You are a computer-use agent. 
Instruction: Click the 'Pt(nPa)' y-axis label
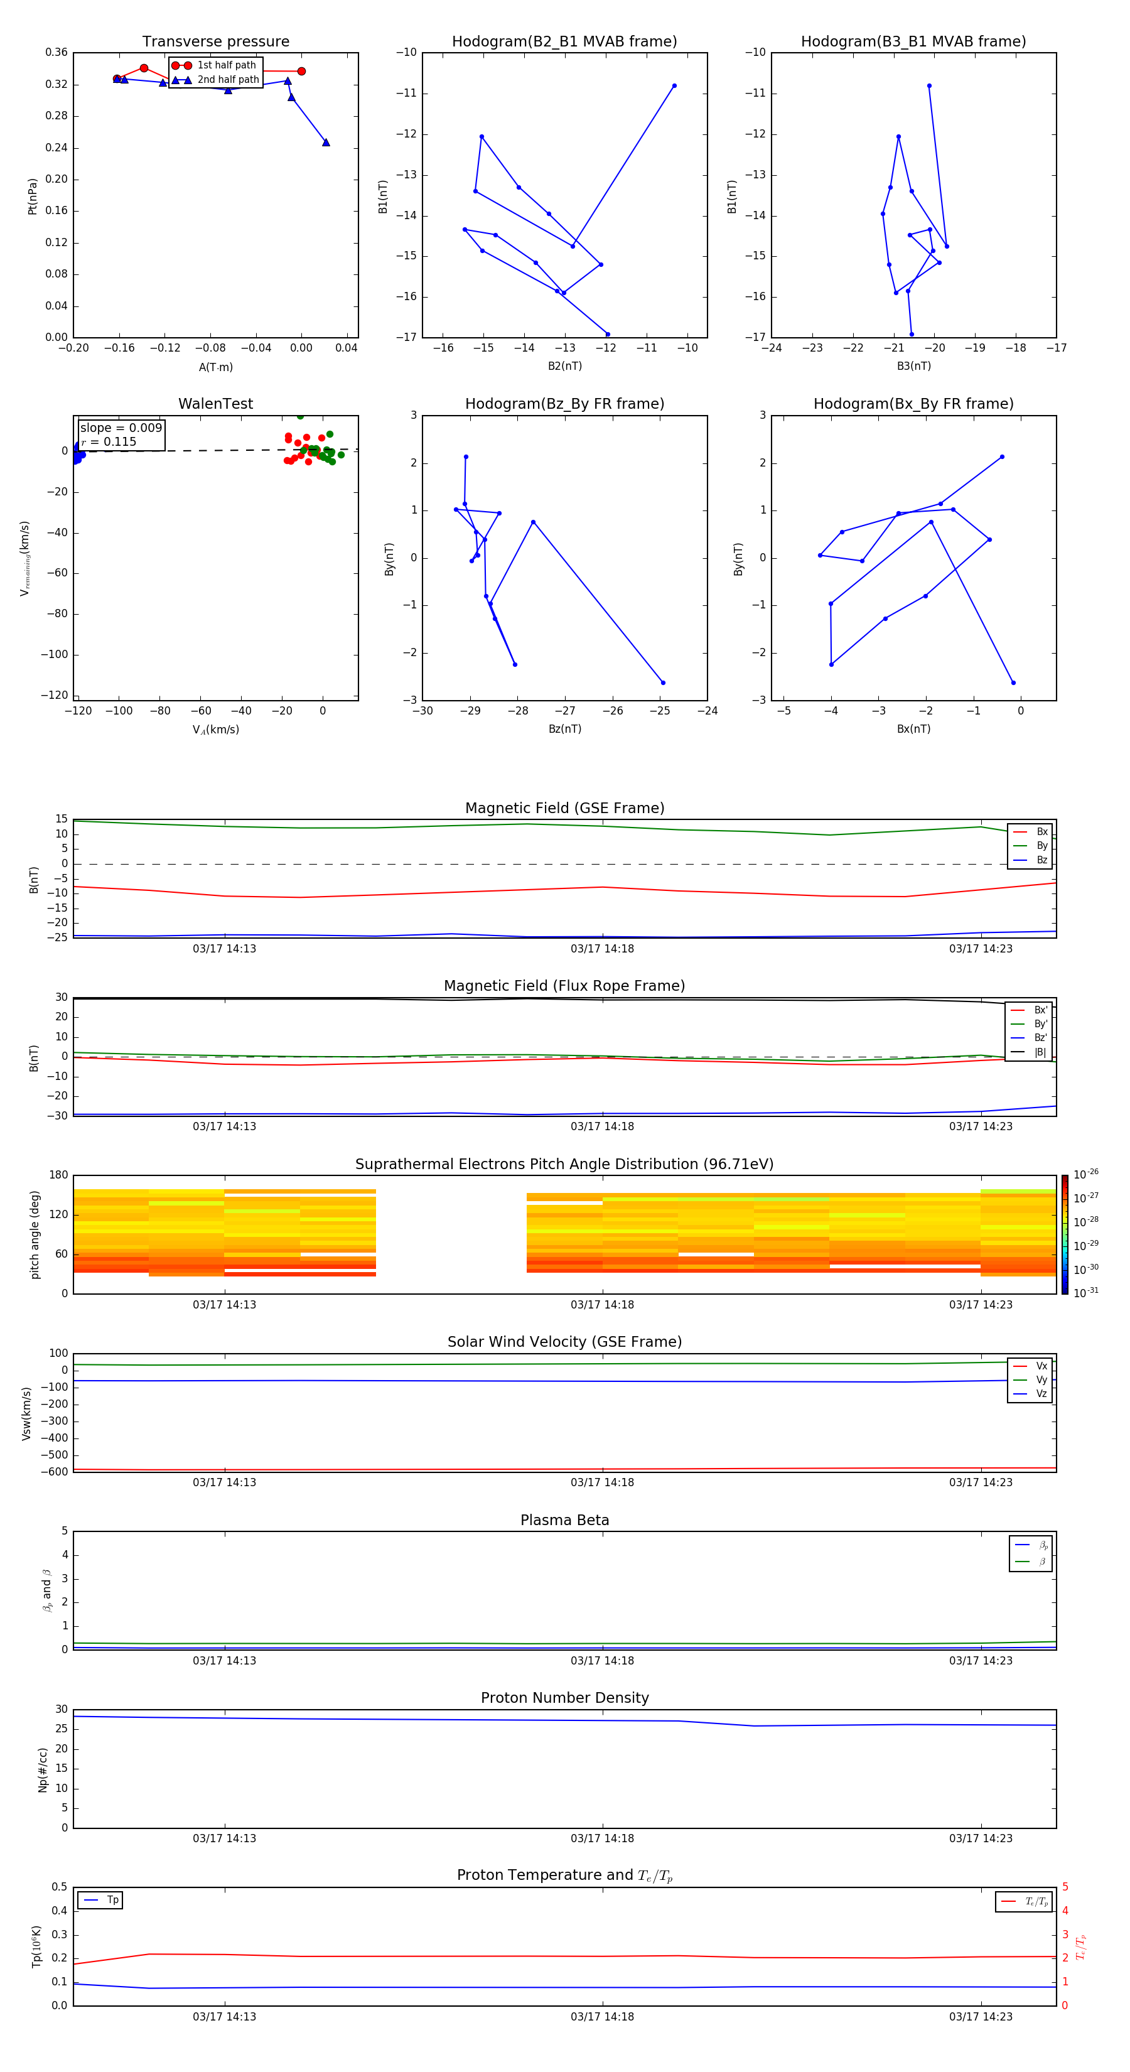coord(32,195)
